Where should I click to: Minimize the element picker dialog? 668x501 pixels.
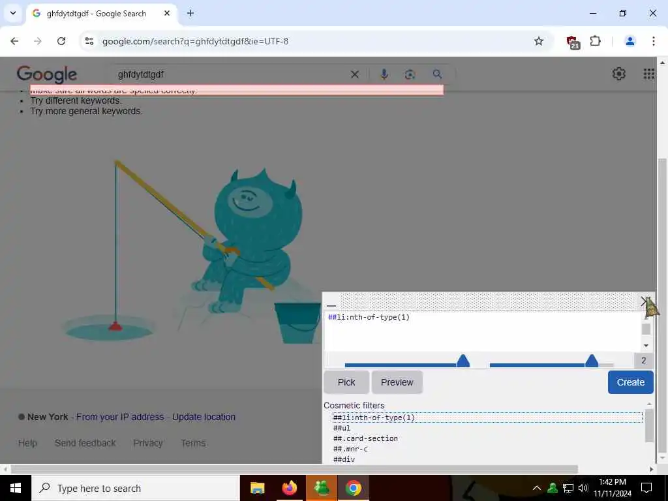click(x=331, y=305)
